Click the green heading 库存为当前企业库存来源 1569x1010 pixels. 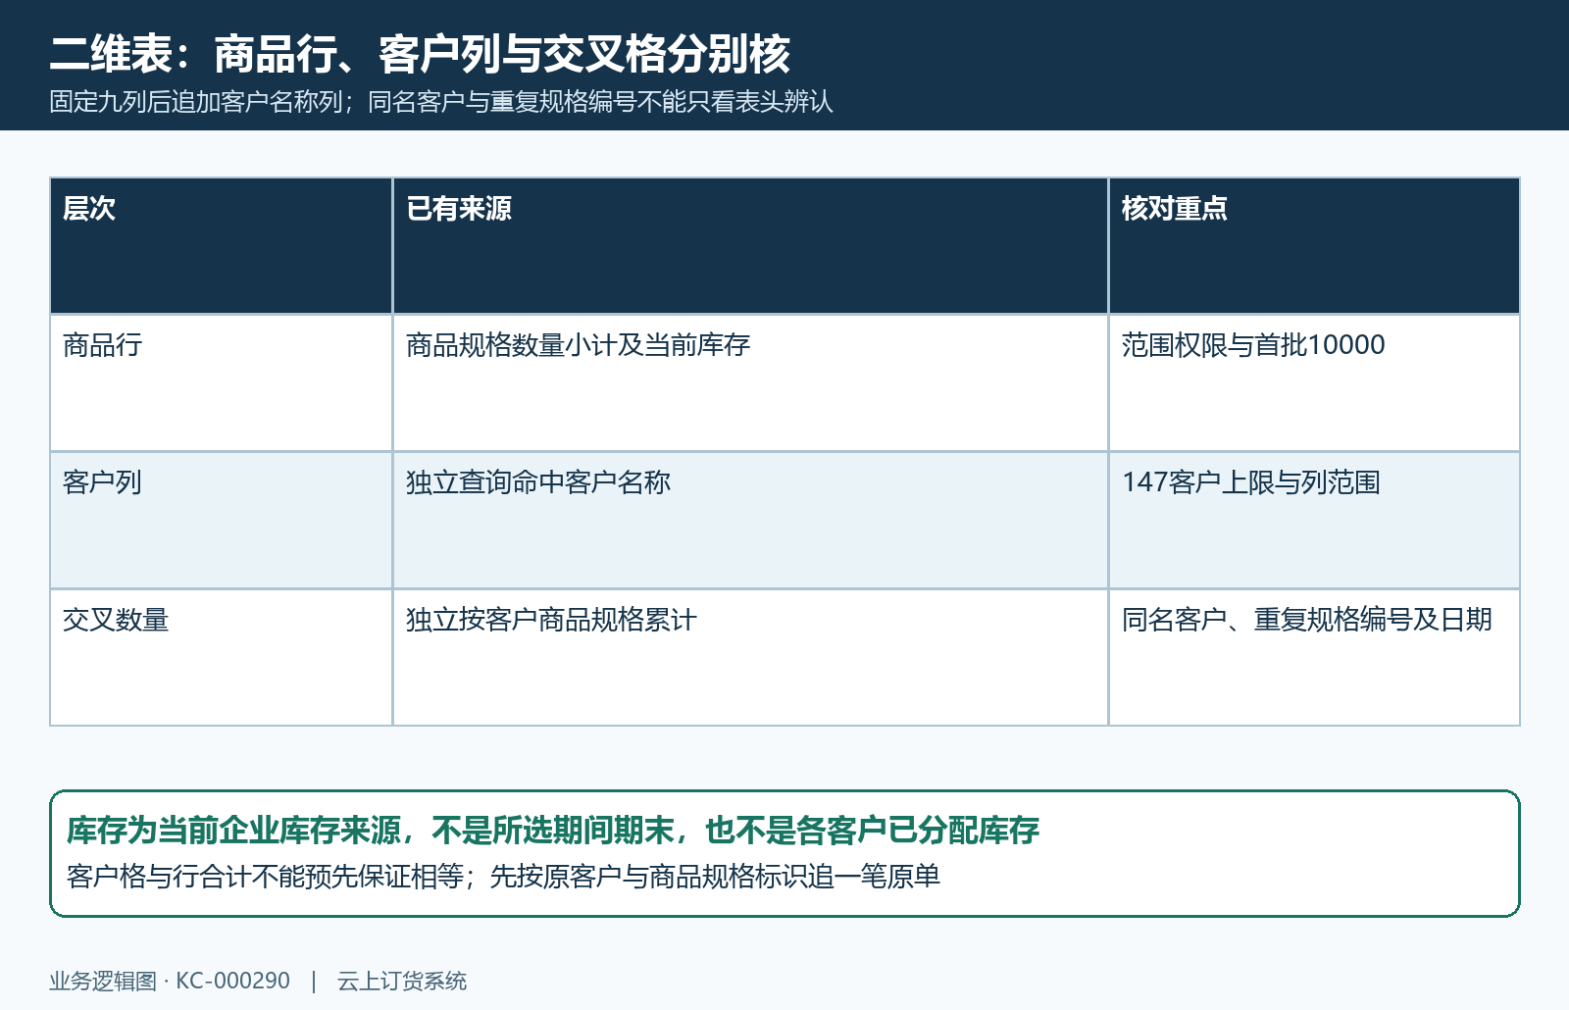[x=553, y=831]
